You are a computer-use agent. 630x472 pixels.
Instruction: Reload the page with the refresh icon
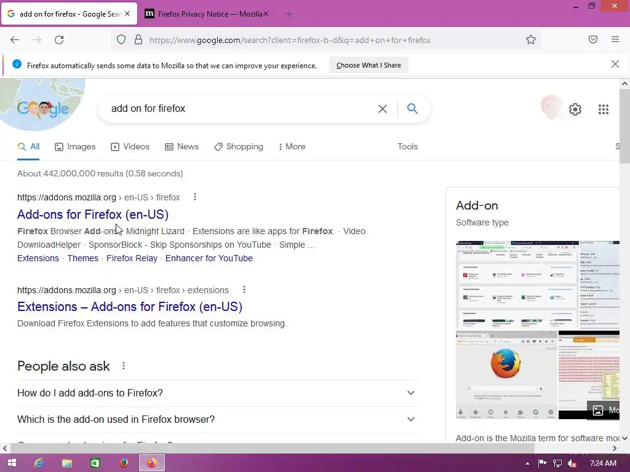(59, 40)
